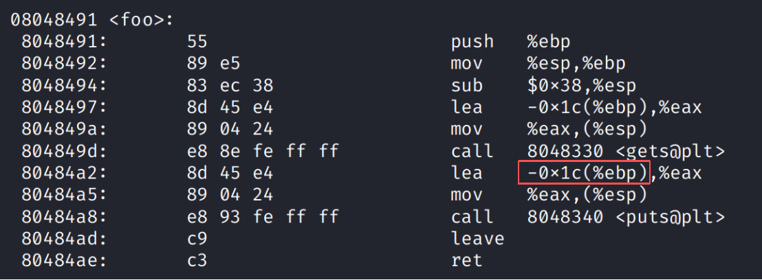Click bytes e8 93 fe ff ff
Screen dimensions: 762x280
pyautogui.click(x=263, y=217)
